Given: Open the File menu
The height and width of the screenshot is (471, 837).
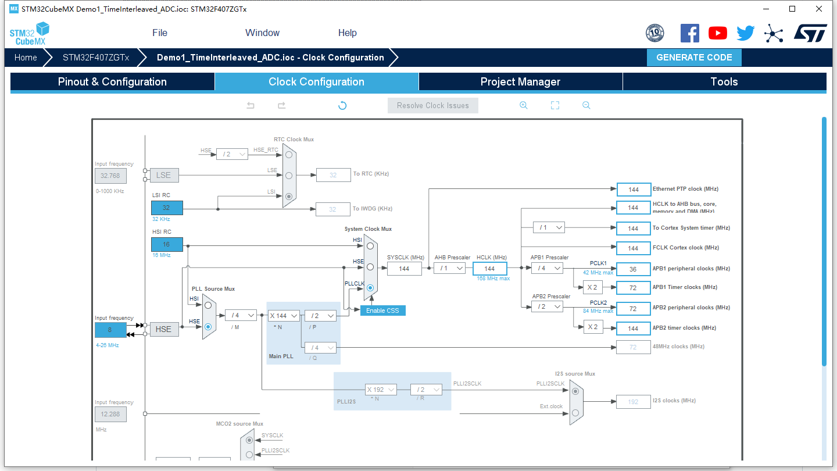Looking at the screenshot, I should coord(160,33).
